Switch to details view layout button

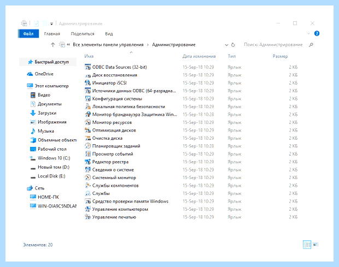[x=307, y=245]
